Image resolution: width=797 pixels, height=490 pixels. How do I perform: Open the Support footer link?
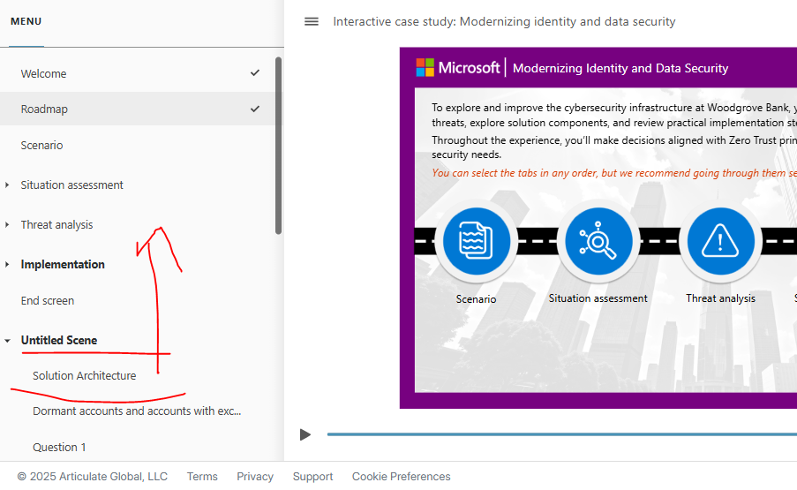coord(312,476)
